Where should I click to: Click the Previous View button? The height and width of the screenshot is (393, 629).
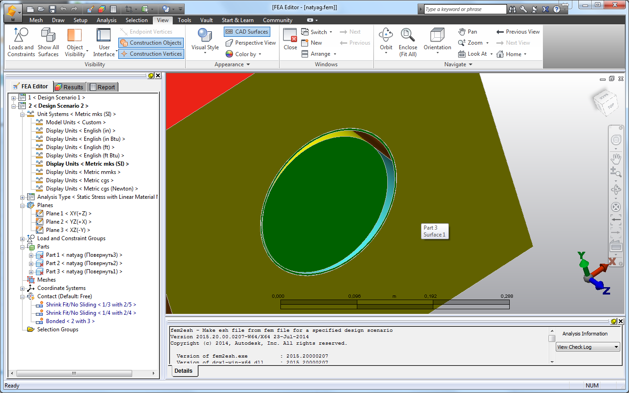518,32
